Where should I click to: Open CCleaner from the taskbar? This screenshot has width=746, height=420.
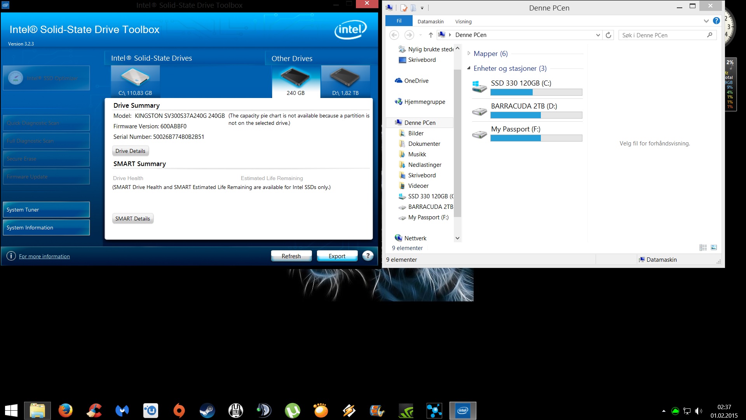(x=94, y=411)
